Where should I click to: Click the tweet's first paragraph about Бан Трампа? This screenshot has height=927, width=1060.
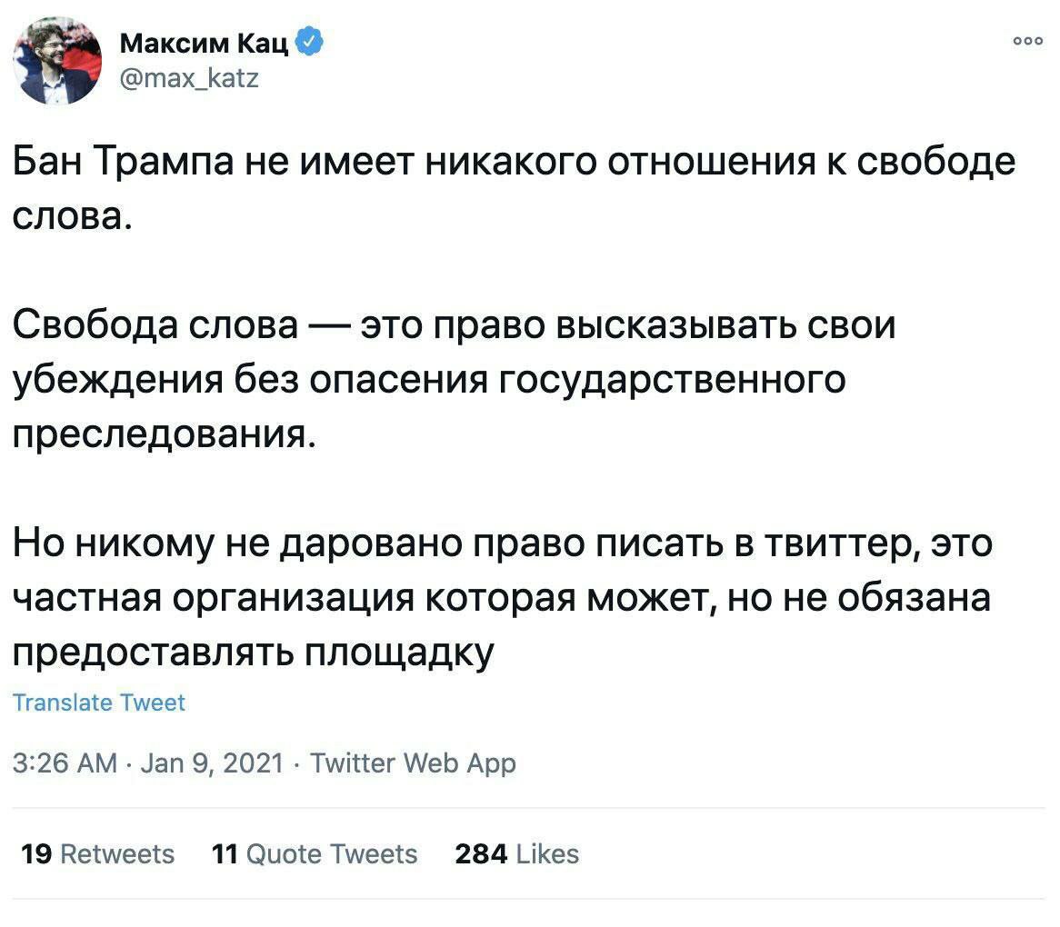tap(514, 186)
